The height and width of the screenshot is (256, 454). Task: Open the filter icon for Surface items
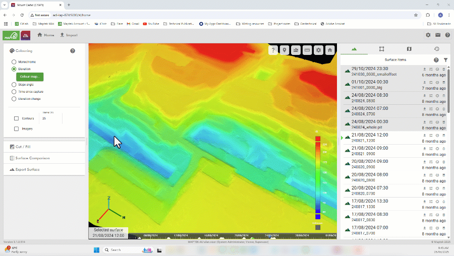coord(445,59)
